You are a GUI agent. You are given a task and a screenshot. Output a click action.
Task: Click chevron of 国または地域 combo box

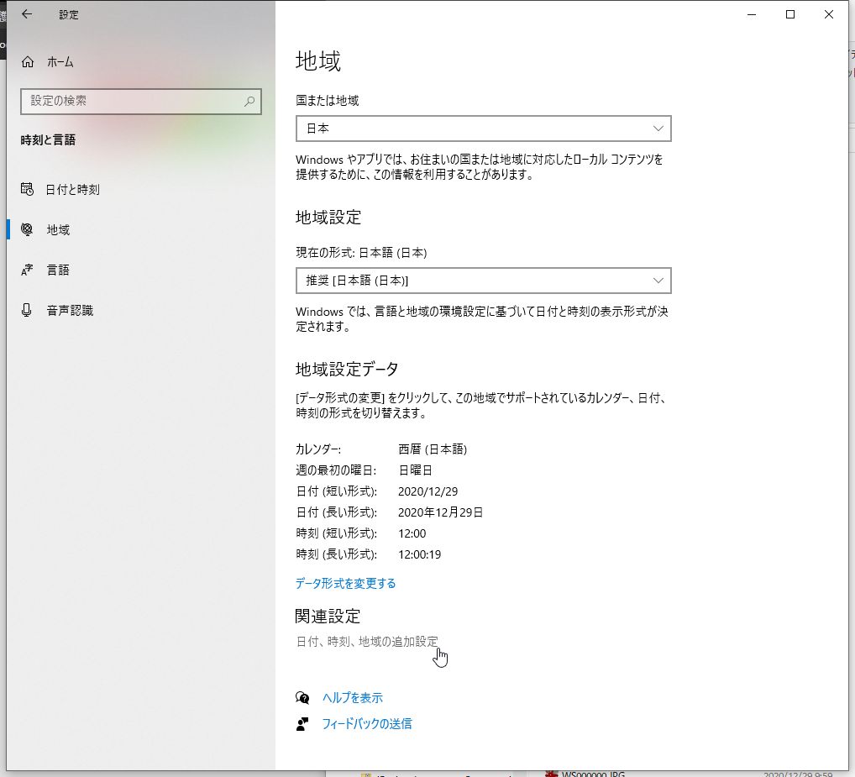(x=658, y=129)
